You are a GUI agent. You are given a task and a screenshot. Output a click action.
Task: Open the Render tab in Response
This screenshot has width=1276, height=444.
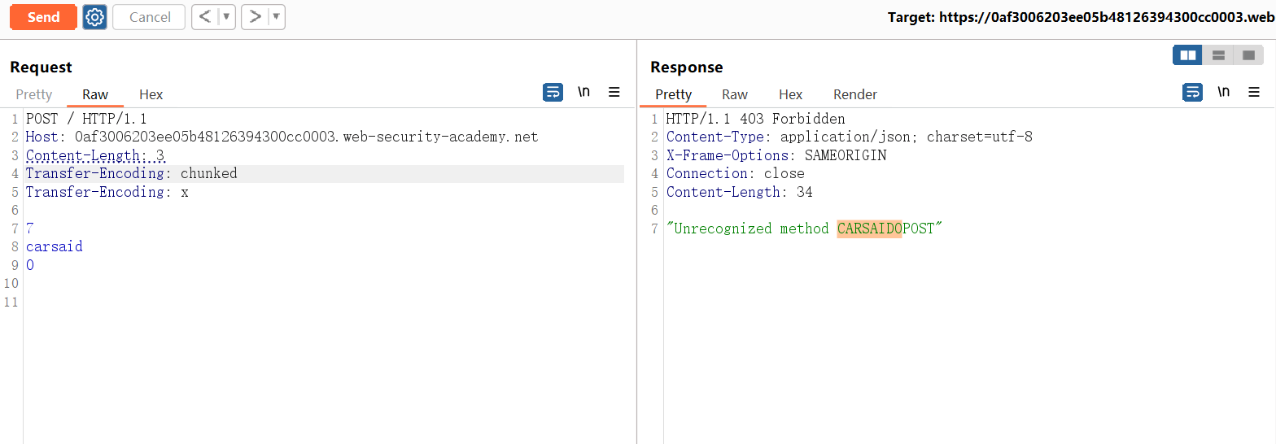pos(854,94)
